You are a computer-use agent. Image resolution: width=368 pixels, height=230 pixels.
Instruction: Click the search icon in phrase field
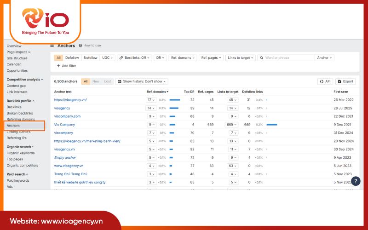tap(261, 58)
